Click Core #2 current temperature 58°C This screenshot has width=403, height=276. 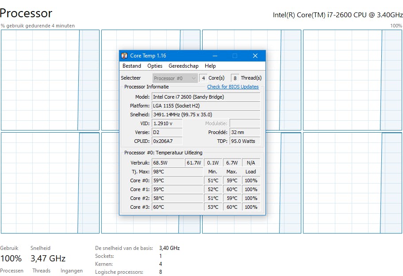(177, 198)
